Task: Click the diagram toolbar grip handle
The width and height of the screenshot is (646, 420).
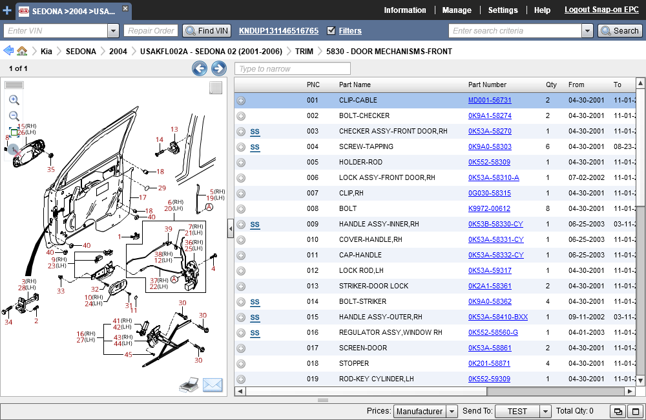Action: pos(14,85)
